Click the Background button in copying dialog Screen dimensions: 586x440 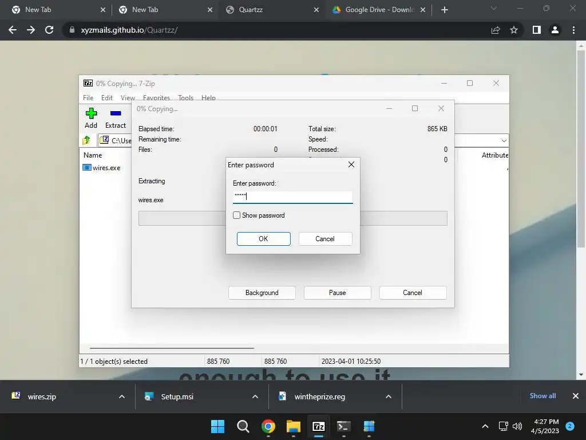[262, 293]
